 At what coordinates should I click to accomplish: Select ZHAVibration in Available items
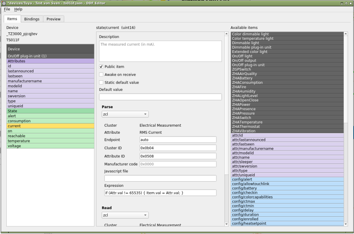tap(287, 131)
